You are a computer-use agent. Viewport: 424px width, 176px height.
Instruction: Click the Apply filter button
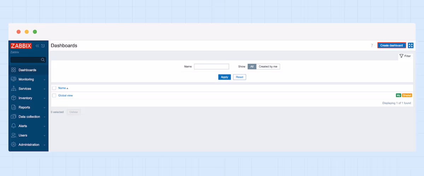point(224,77)
